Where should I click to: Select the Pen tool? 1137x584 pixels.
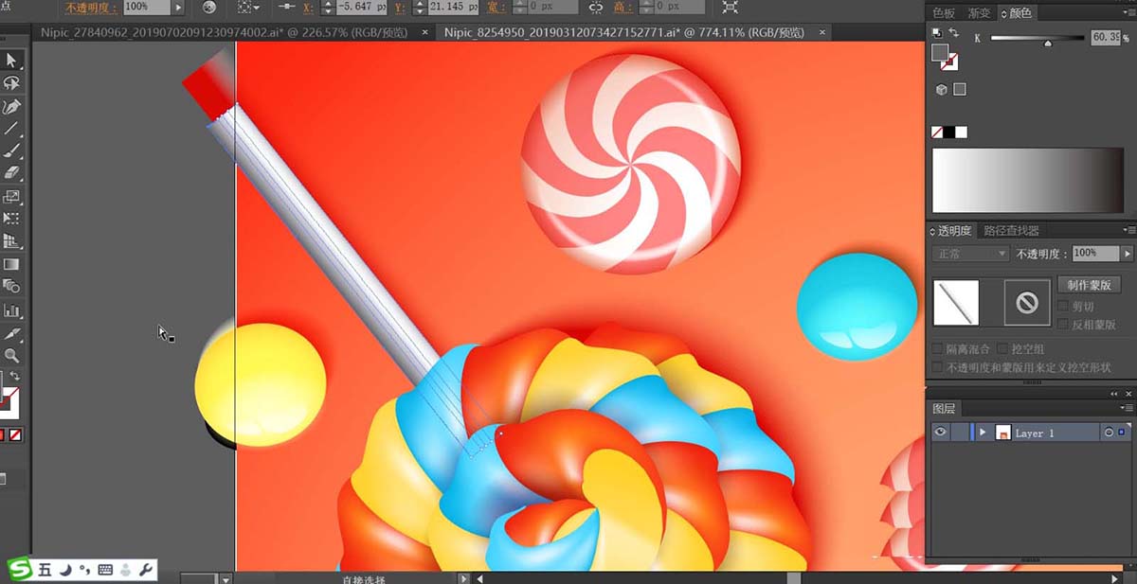point(11,106)
